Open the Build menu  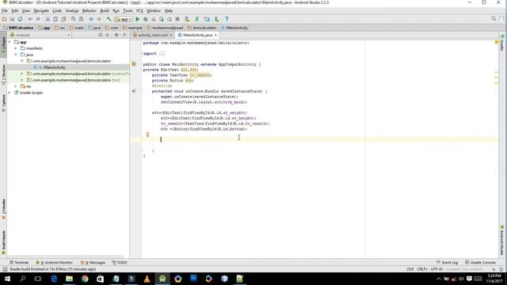[105, 10]
